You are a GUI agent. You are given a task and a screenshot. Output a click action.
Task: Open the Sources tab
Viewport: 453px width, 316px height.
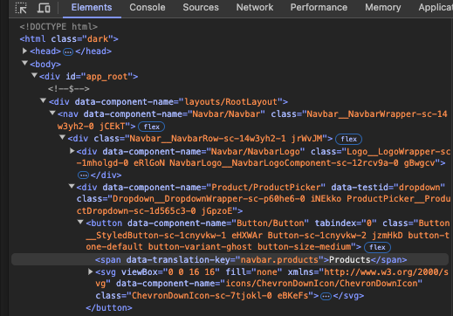201,8
